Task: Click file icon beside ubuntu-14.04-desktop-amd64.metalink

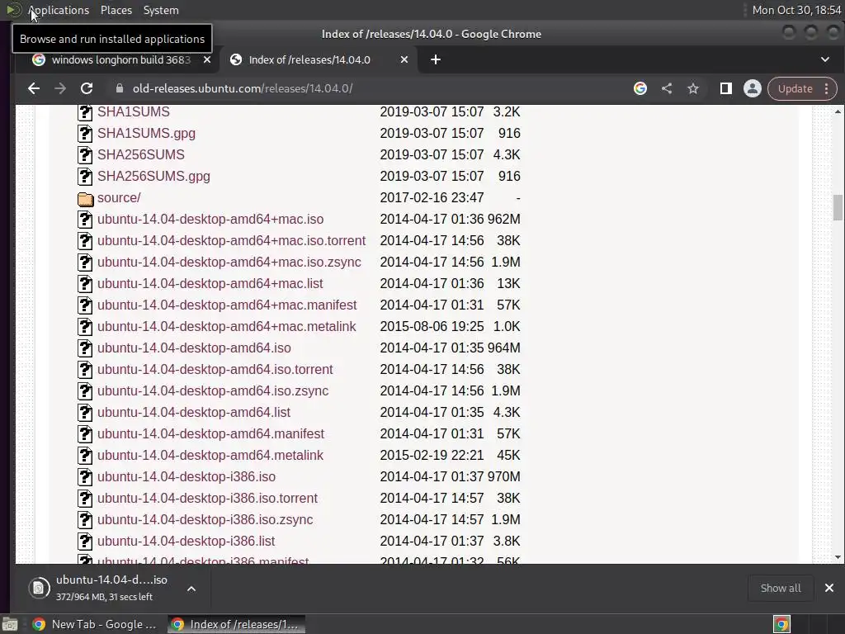Action: coord(85,456)
